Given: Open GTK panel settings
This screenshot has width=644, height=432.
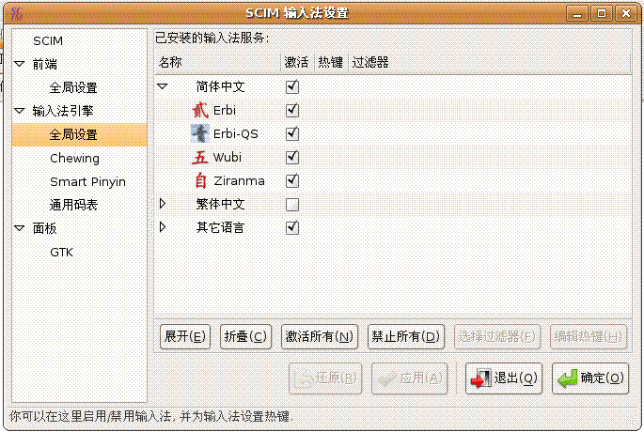Looking at the screenshot, I should (x=62, y=253).
